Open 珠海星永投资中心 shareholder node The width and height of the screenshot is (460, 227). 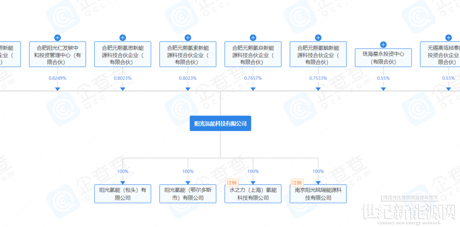[x=383, y=58]
